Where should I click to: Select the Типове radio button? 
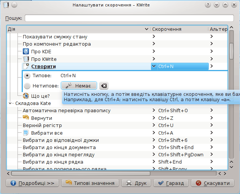[x=27, y=76]
